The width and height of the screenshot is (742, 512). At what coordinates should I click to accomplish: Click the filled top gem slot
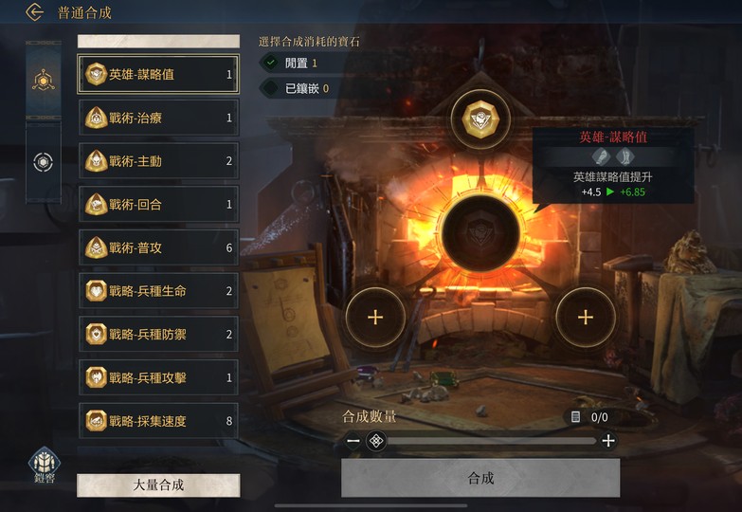coord(480,119)
